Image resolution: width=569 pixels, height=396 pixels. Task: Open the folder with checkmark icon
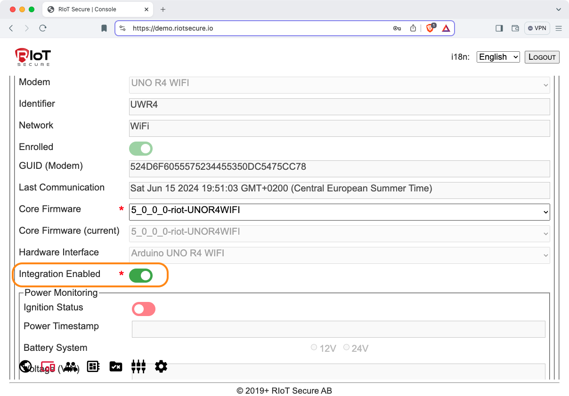[x=116, y=366]
